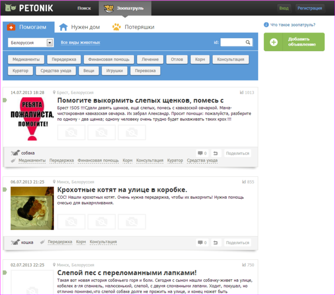Open Поделиться menu on the puppies post
335x295 pixels.
point(238,153)
